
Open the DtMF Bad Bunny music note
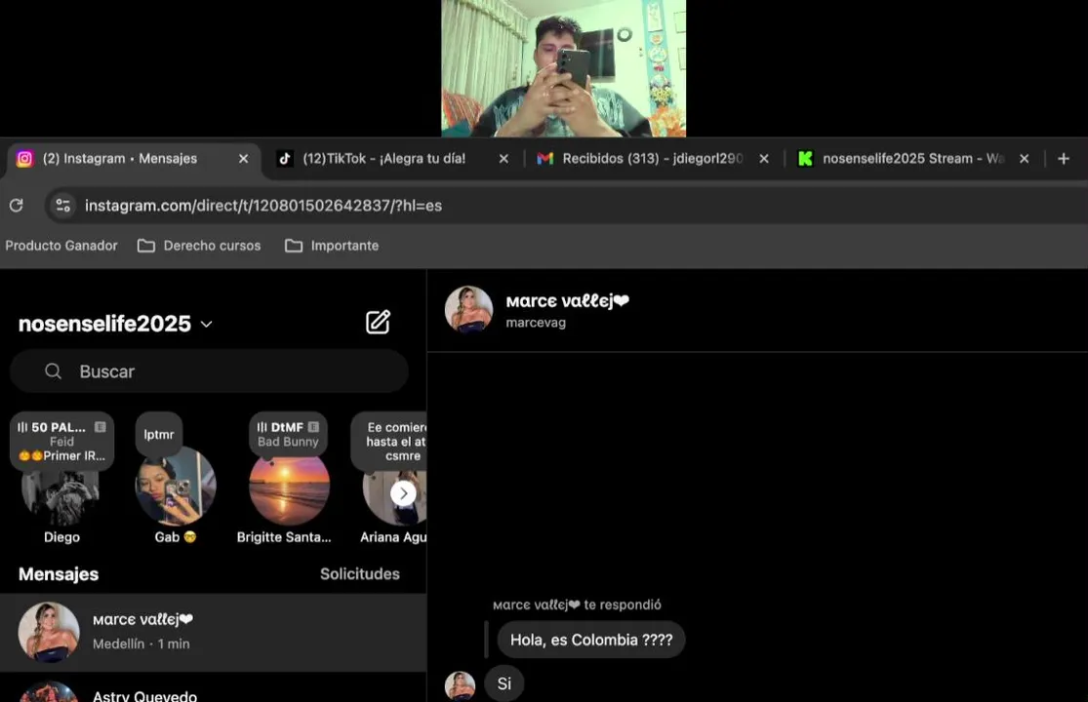(x=288, y=435)
